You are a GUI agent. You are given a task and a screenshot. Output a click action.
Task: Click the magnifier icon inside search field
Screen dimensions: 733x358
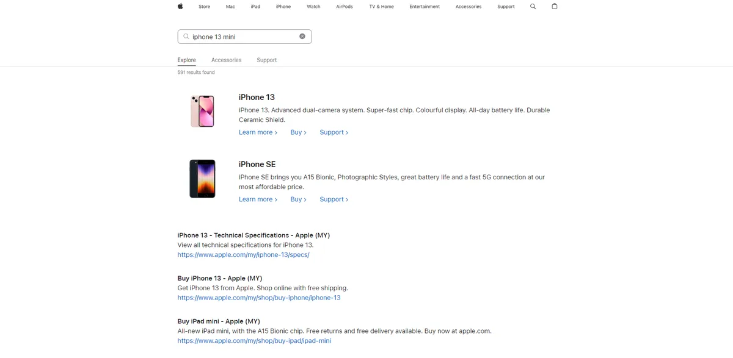point(186,37)
